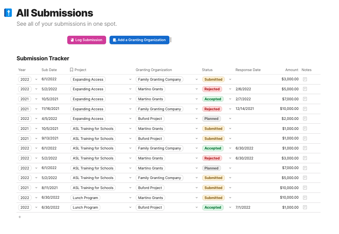
Task: Click the Status column header
Action: 207,70
